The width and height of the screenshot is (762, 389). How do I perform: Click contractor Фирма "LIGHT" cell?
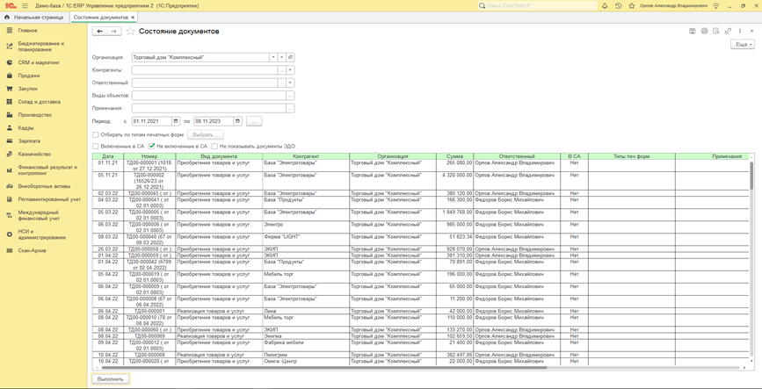coord(306,239)
